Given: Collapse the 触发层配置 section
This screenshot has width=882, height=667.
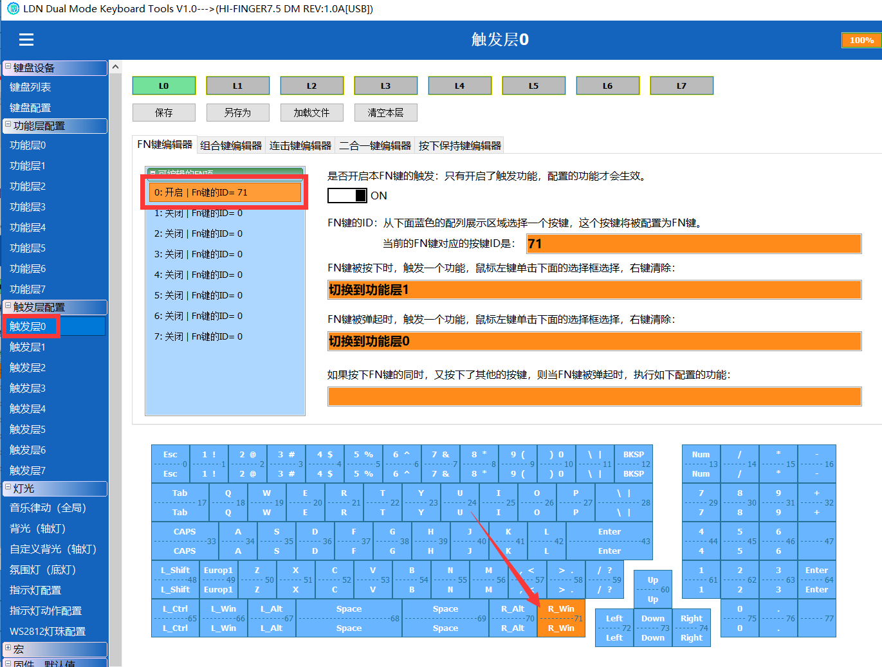Looking at the screenshot, I should 8,306.
